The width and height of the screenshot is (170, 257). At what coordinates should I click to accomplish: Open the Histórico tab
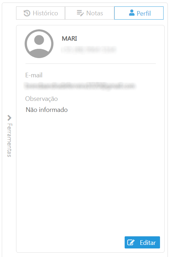(x=41, y=13)
